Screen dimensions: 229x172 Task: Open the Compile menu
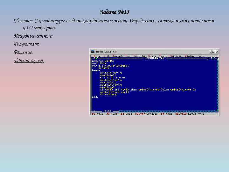[139, 56]
